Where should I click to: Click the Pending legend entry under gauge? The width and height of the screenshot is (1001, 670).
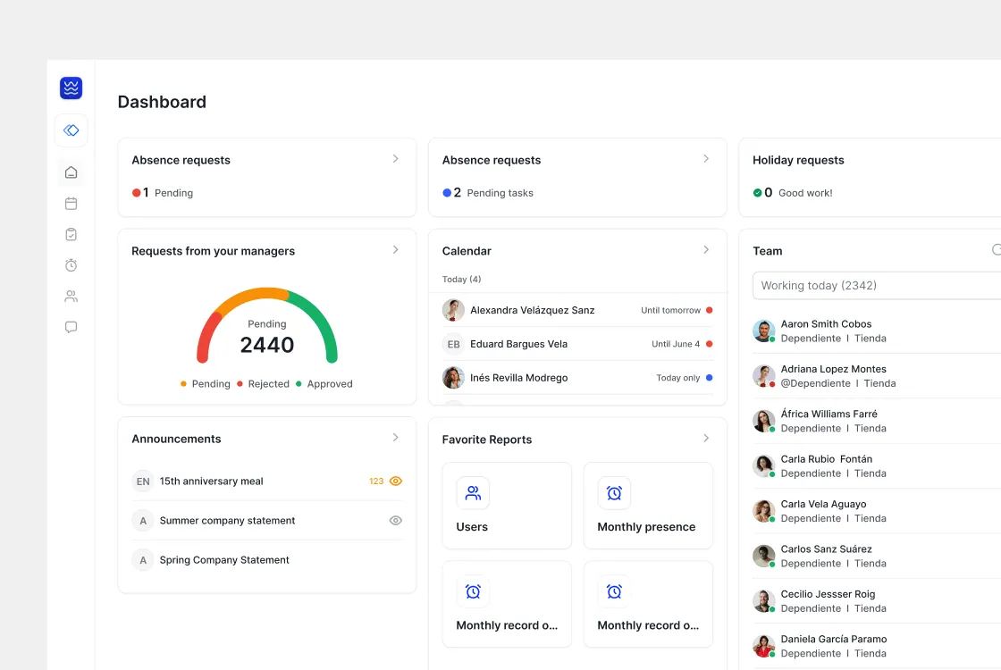206,384
